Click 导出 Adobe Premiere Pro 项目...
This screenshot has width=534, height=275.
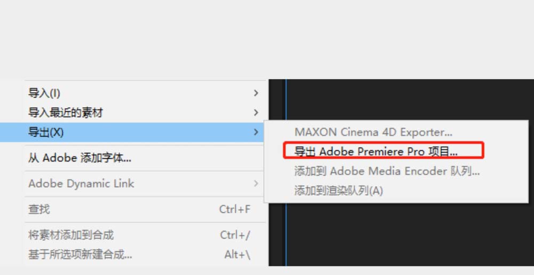376,151
